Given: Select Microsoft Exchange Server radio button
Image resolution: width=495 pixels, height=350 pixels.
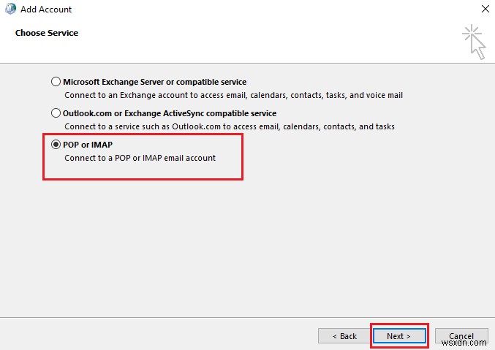Looking at the screenshot, I should [56, 82].
